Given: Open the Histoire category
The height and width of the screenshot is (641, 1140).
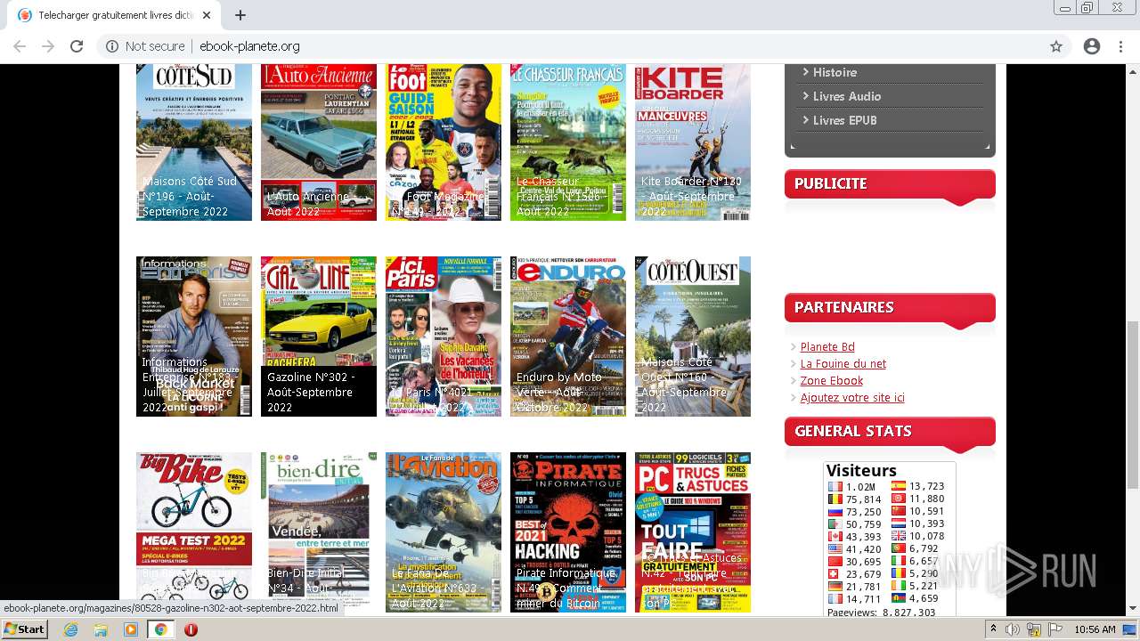Looking at the screenshot, I should (x=835, y=72).
